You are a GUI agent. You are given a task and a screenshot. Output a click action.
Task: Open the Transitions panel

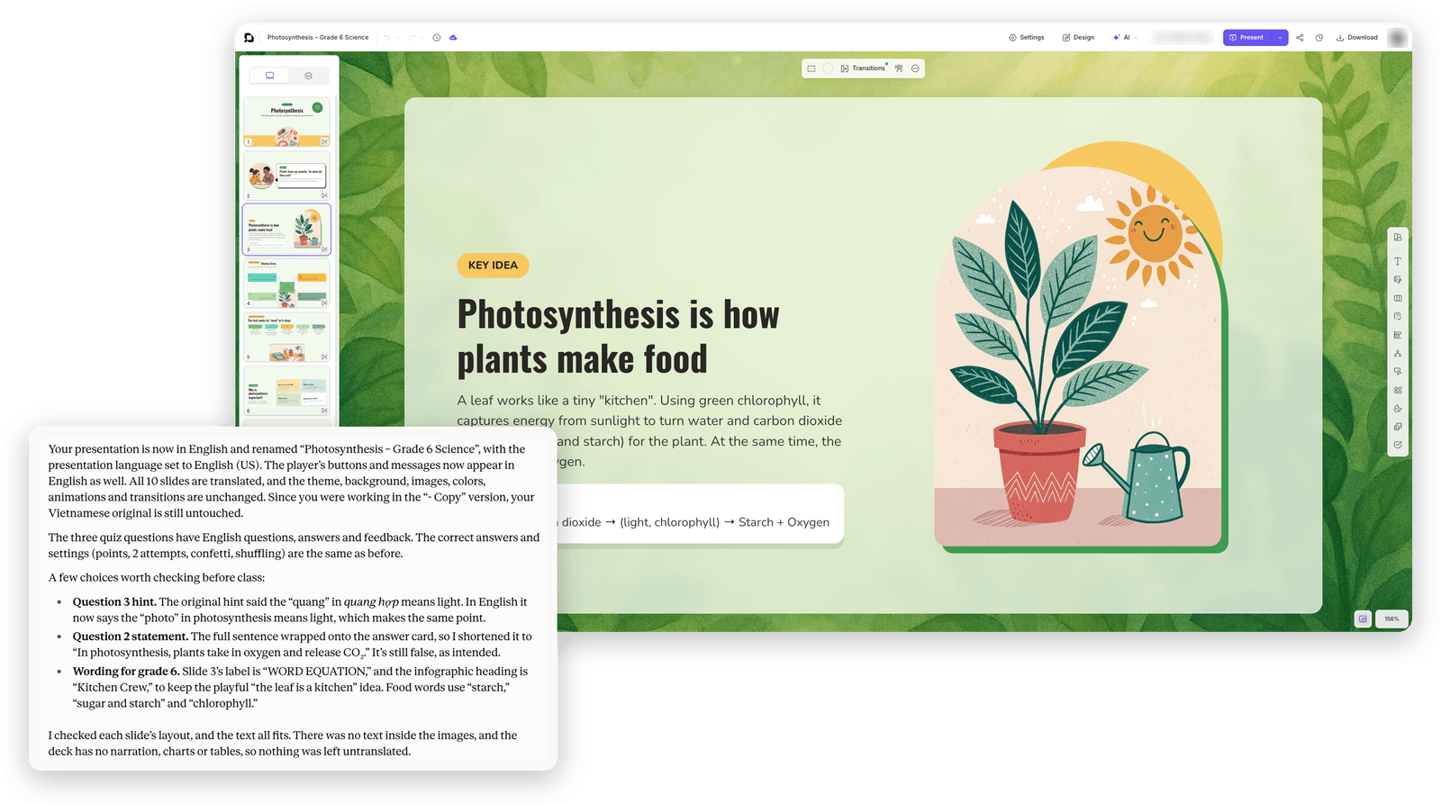tap(864, 68)
